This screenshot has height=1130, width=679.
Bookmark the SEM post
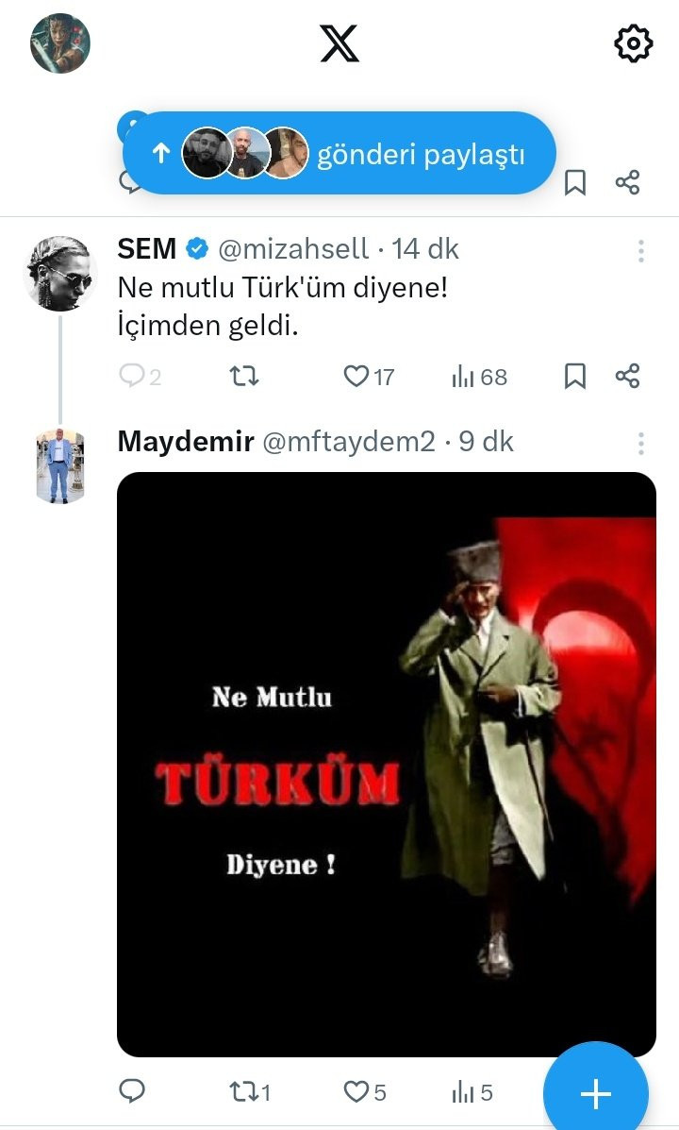[574, 377]
